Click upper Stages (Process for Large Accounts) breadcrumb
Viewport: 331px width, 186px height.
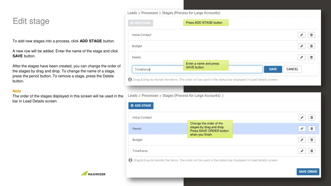tap(191, 13)
